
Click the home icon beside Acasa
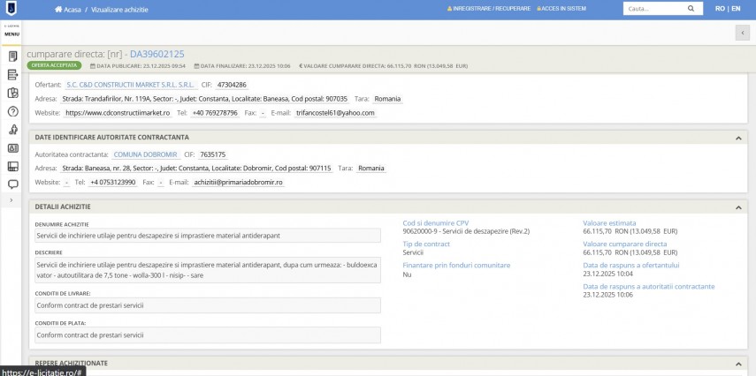pyautogui.click(x=59, y=9)
